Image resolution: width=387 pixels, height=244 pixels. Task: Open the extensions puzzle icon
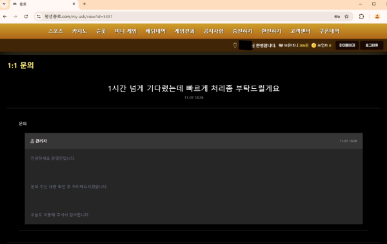[x=361, y=17]
